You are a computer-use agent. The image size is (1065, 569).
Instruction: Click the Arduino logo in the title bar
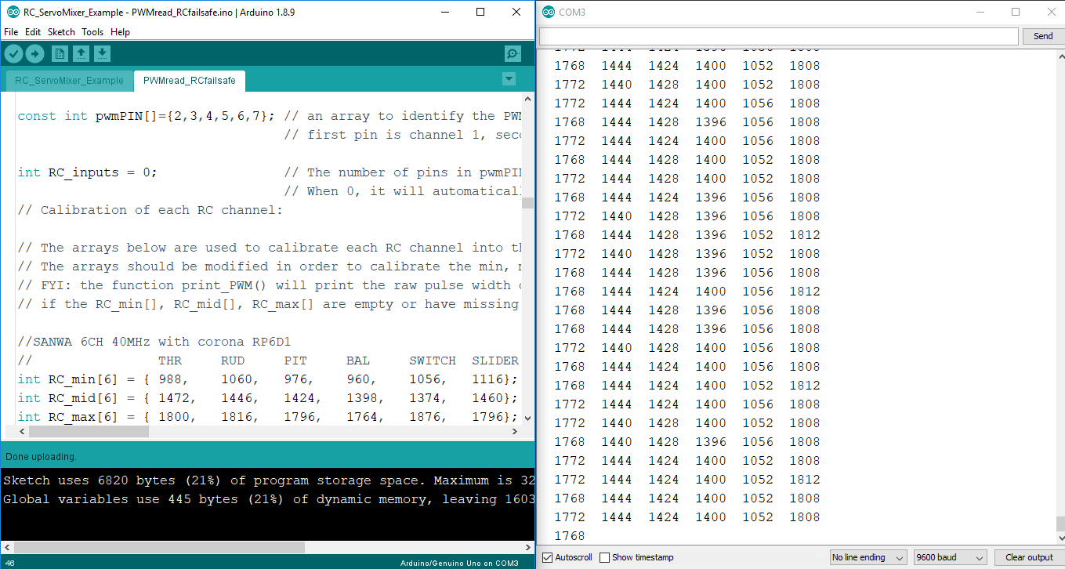point(11,12)
